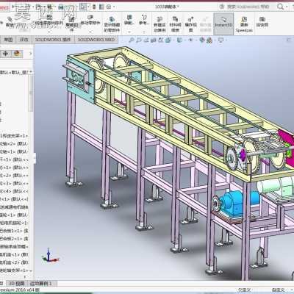Image resolution: width=294 pixels, height=294 pixels.
Task: Click the feature tree vertical scrollbar
Action: [31, 93]
